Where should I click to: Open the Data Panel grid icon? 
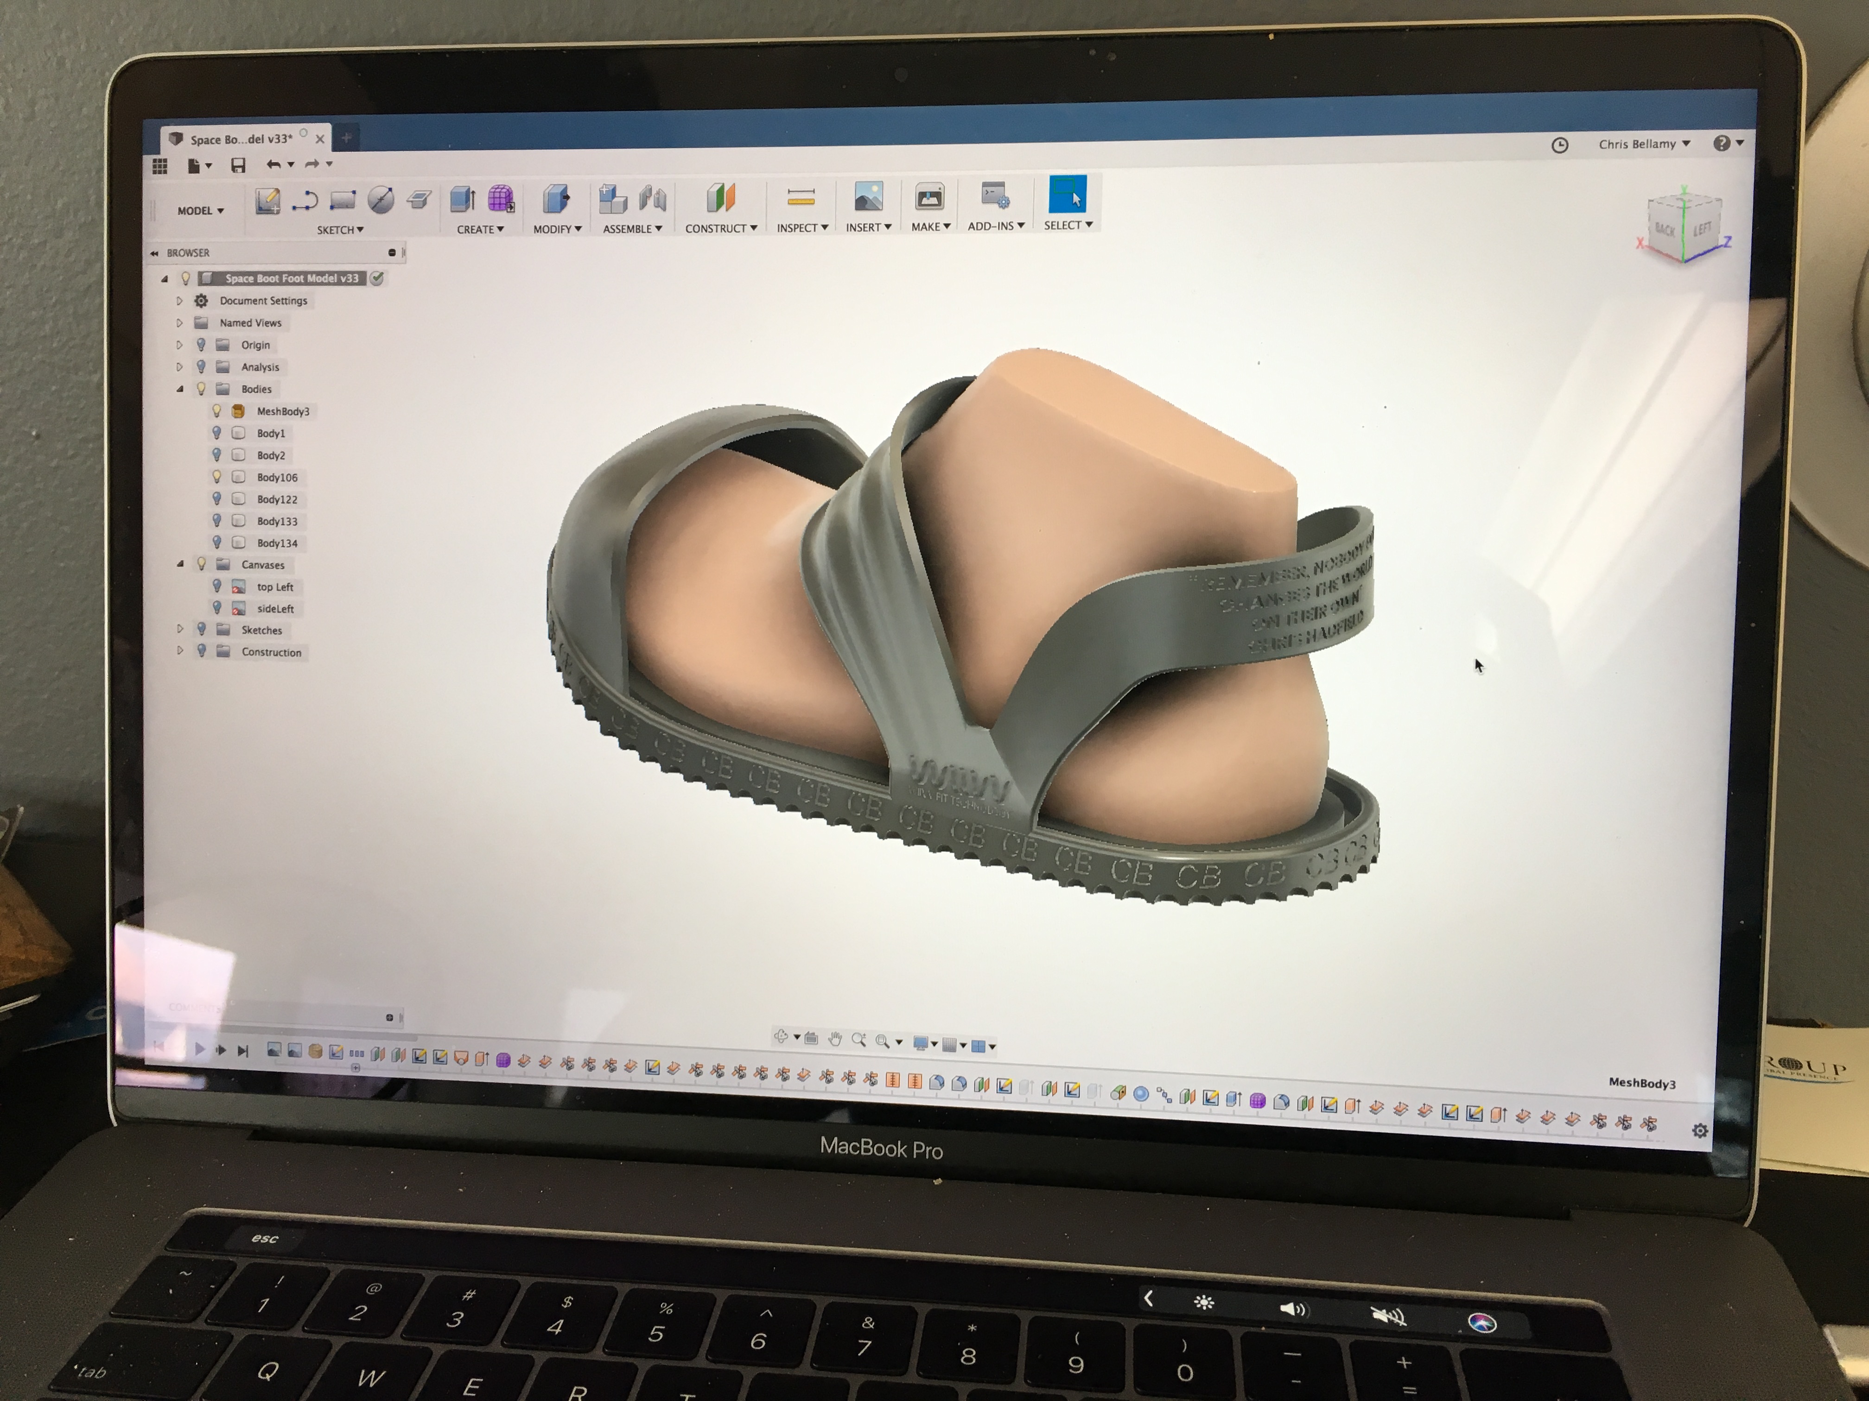click(160, 166)
